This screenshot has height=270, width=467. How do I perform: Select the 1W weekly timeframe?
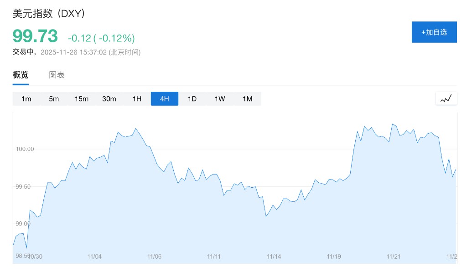pyautogui.click(x=220, y=99)
